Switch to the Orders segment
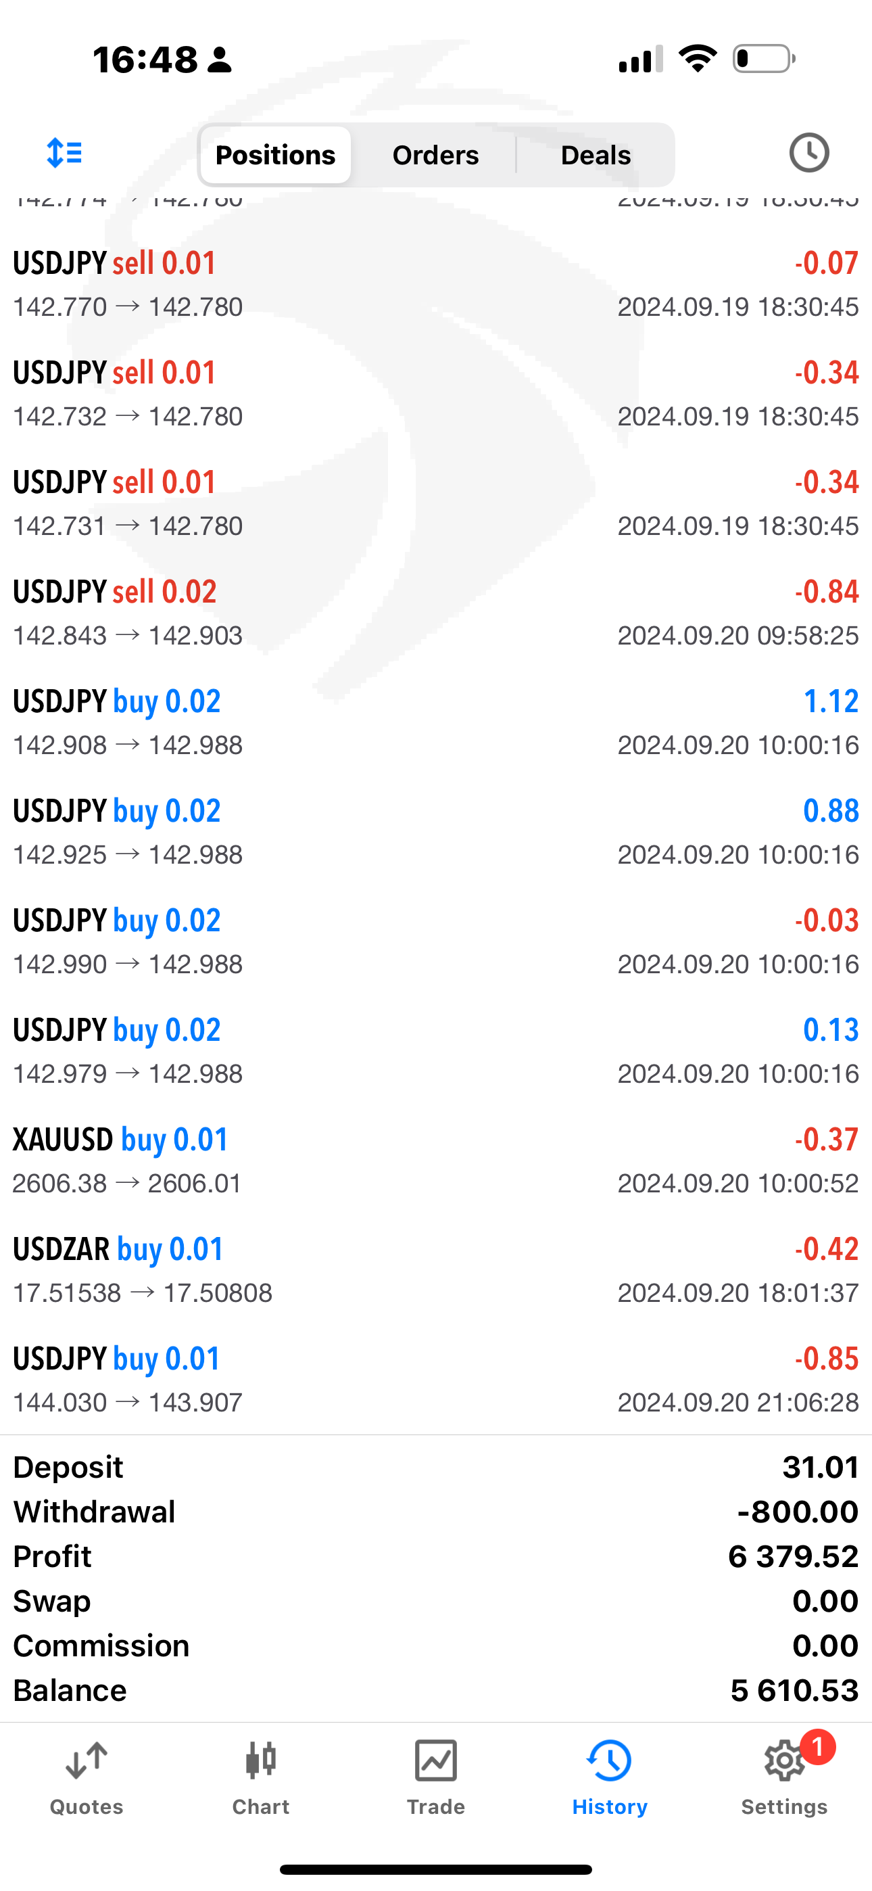 point(435,155)
